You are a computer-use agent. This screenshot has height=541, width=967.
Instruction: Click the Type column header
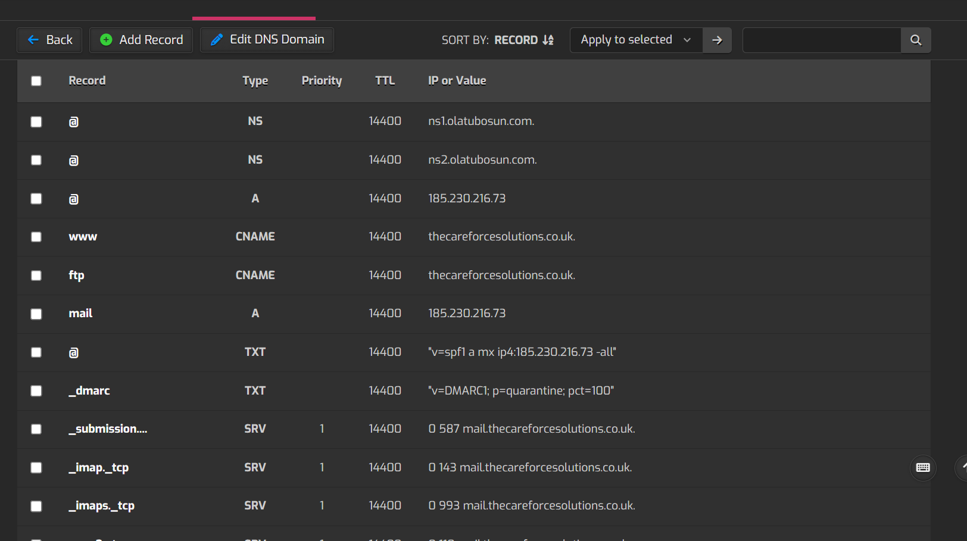tap(255, 81)
